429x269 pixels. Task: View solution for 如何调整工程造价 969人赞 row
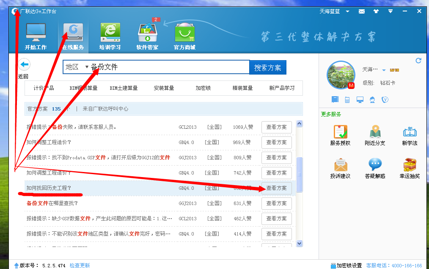277,142
